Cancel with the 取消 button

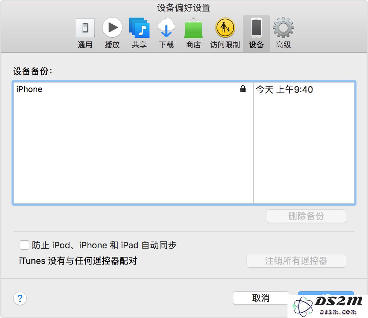261,298
